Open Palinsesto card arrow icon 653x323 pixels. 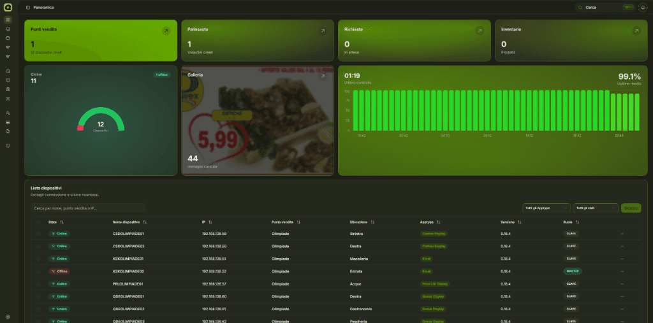pyautogui.click(x=323, y=31)
